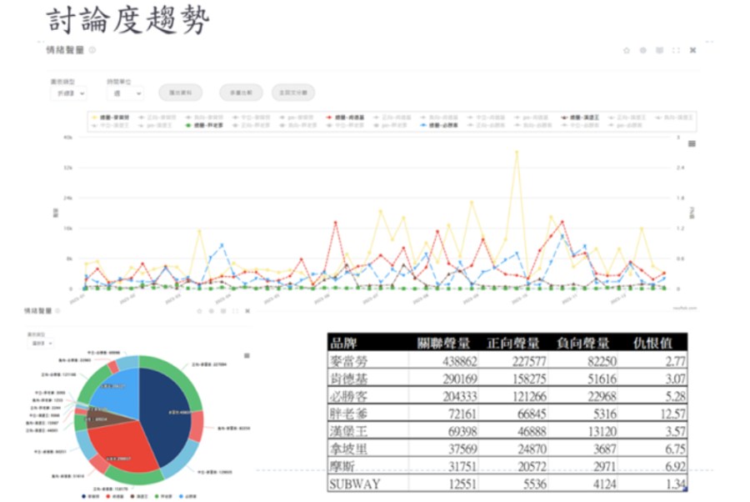Click the fullscreen icon in top chart panel

click(x=676, y=50)
